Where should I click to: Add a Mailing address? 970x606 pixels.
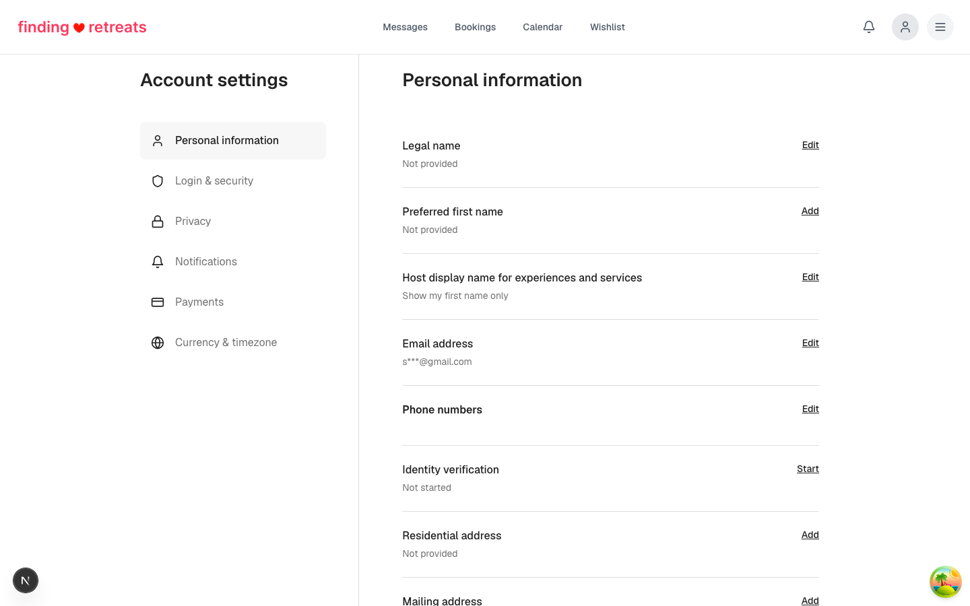point(810,601)
